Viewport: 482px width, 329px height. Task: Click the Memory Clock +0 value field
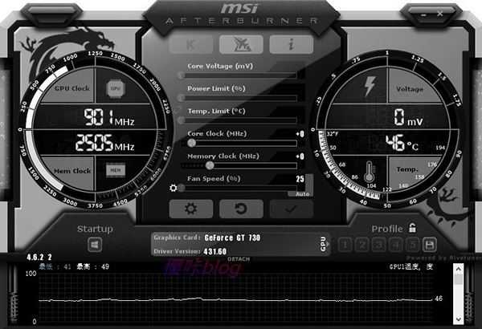coord(300,156)
